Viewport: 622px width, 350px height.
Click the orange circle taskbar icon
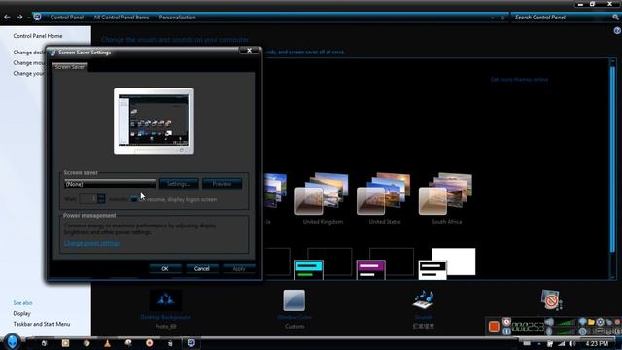coord(149,343)
